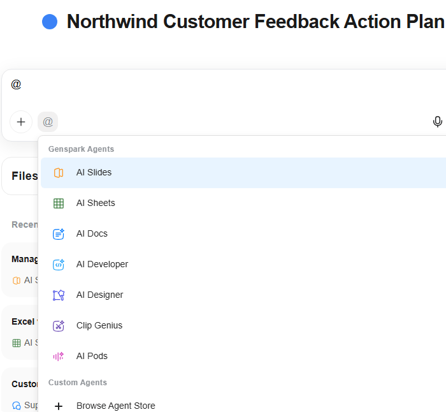The width and height of the screenshot is (446, 412).
Task: Click the blue dot beside the project title
Action: tap(50, 22)
